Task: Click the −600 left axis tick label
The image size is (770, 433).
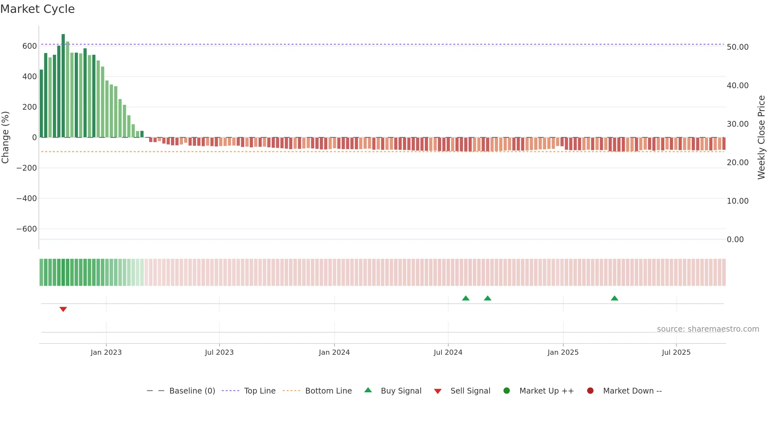Action: pos(27,229)
